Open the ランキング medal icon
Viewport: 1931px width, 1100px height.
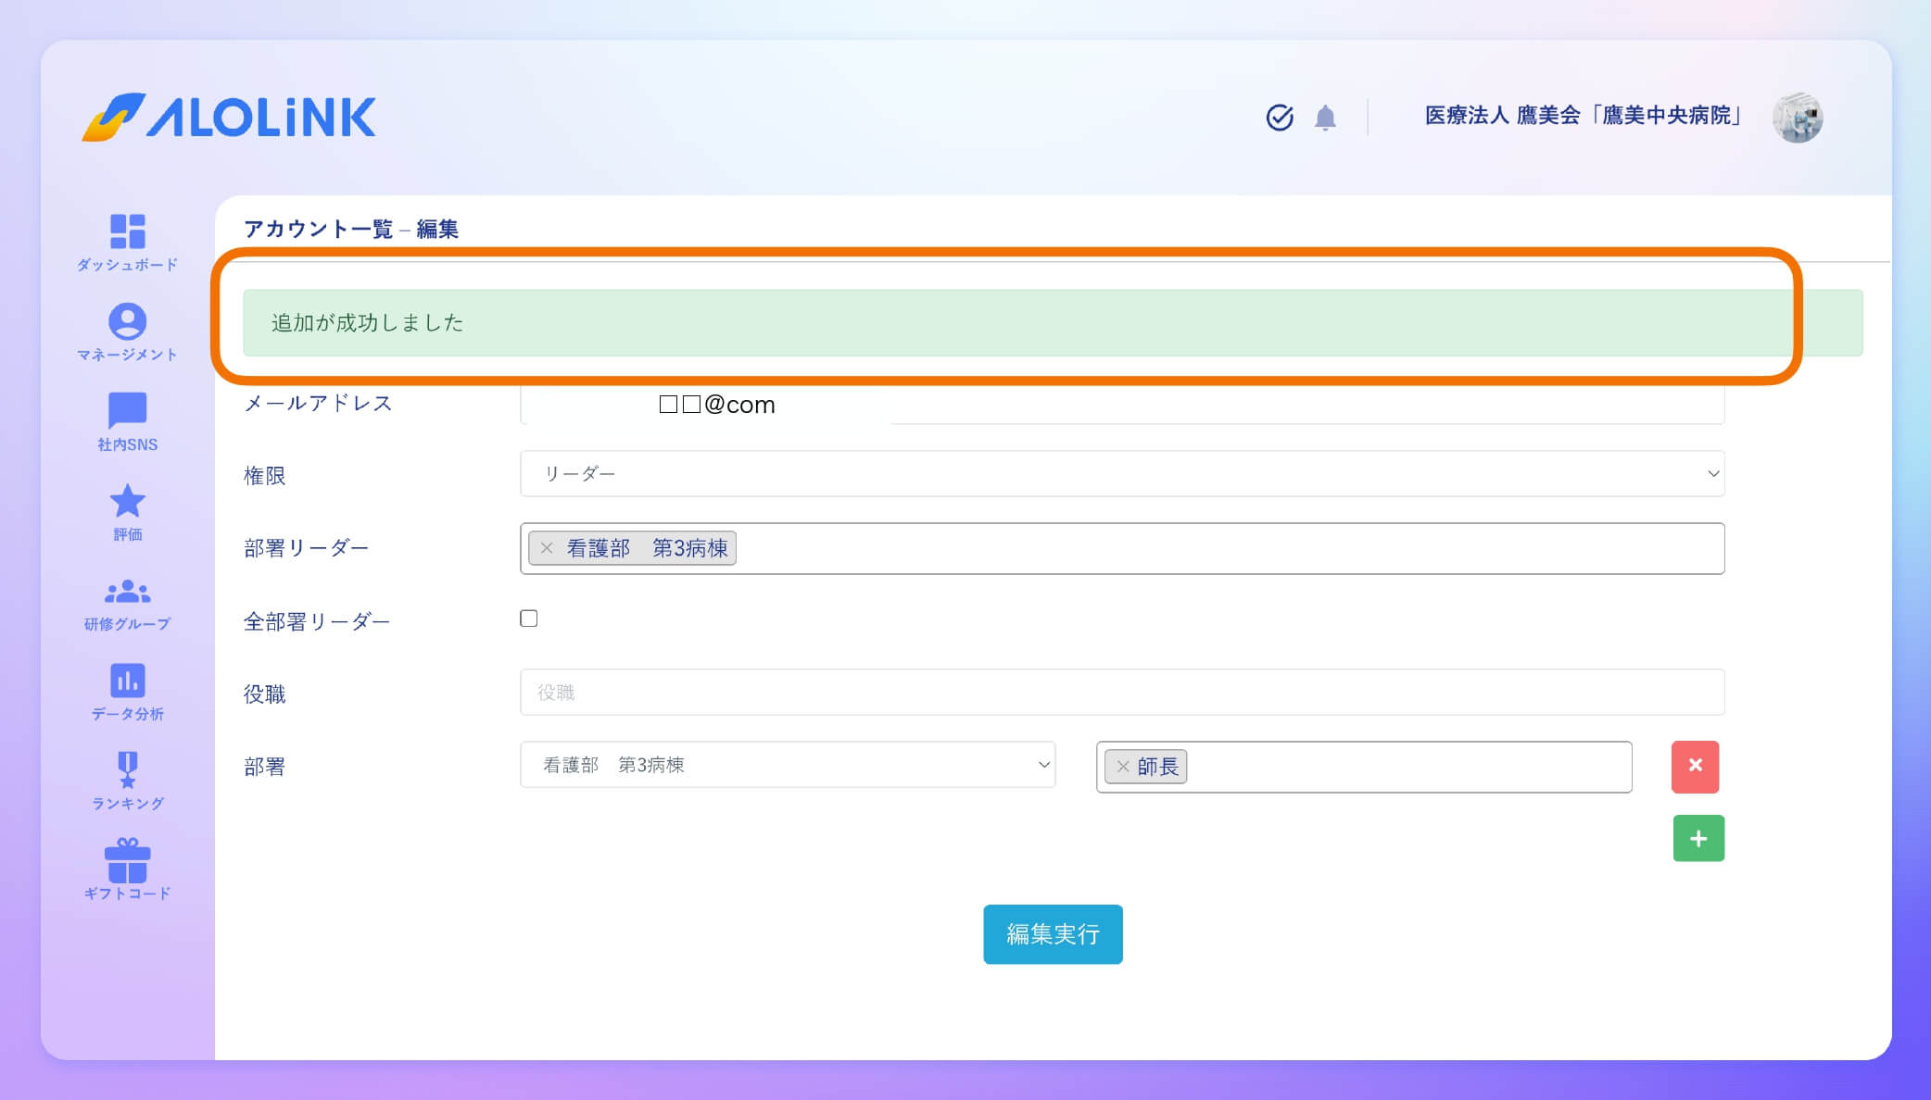tap(127, 770)
